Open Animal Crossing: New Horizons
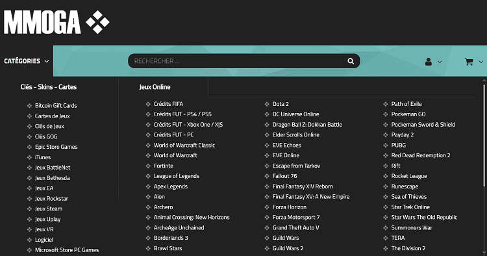Viewport: 487px width, 256px height. pyautogui.click(x=192, y=217)
